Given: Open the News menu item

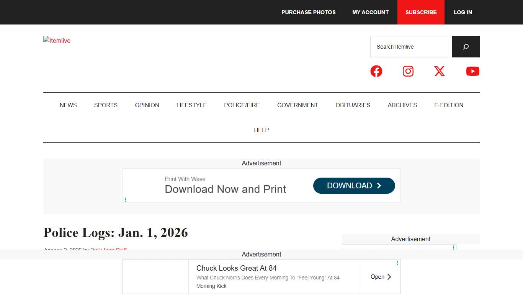Looking at the screenshot, I should [68, 105].
